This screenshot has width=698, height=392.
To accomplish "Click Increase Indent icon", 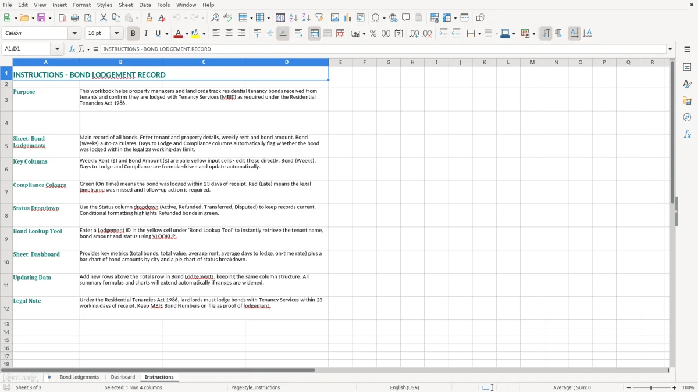I will tap(443, 34).
